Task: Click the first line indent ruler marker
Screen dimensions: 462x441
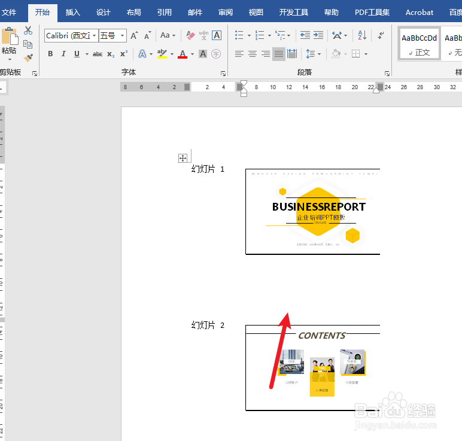Action: tap(244, 83)
